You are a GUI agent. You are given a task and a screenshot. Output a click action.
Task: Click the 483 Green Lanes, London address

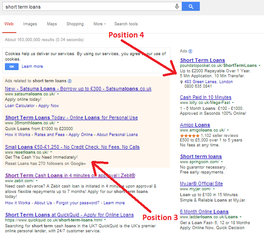click(208, 82)
